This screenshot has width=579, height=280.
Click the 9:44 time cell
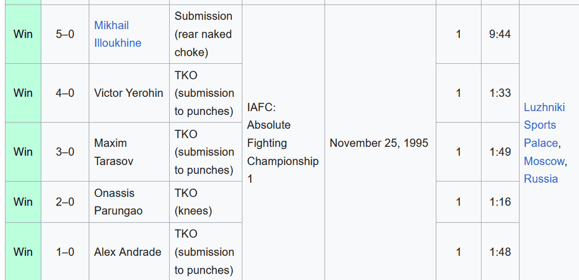point(500,34)
